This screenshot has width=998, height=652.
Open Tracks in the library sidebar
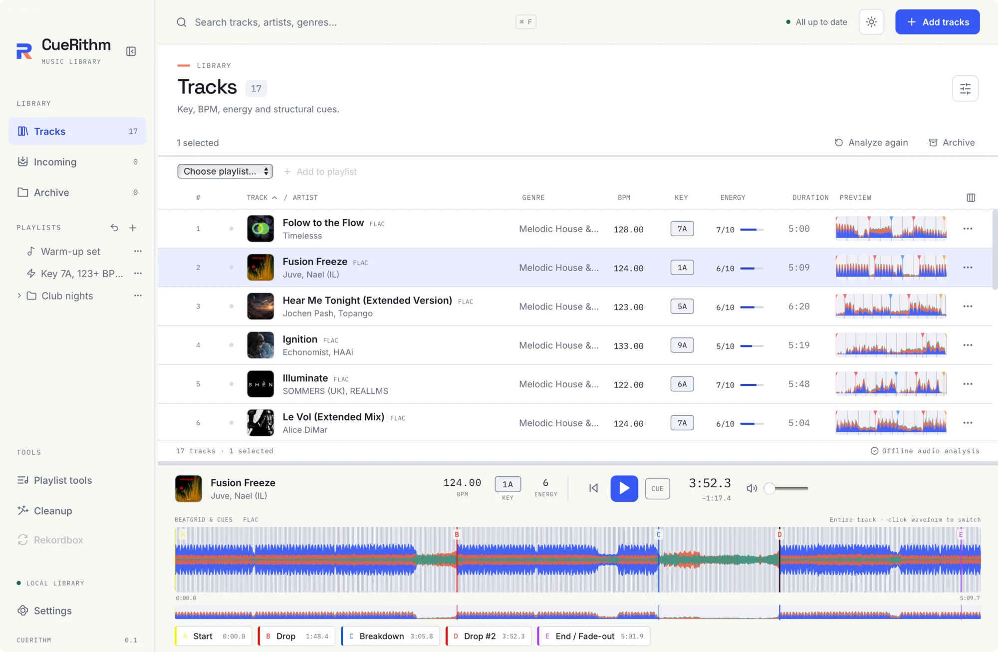pos(77,131)
